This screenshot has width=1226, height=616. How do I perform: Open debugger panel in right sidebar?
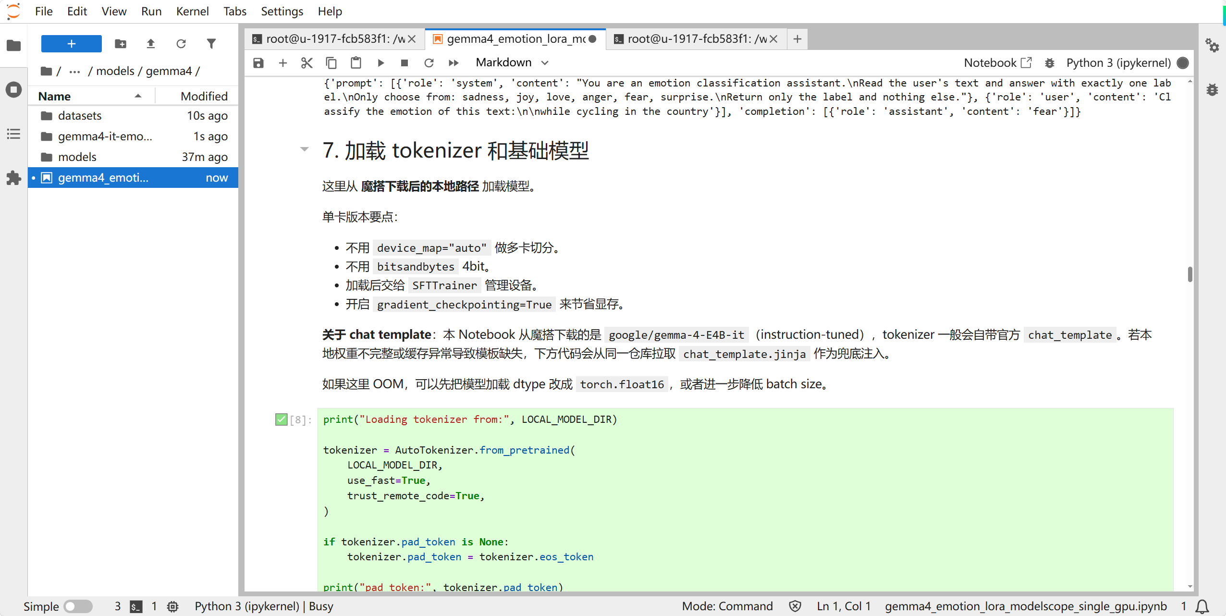[1212, 90]
